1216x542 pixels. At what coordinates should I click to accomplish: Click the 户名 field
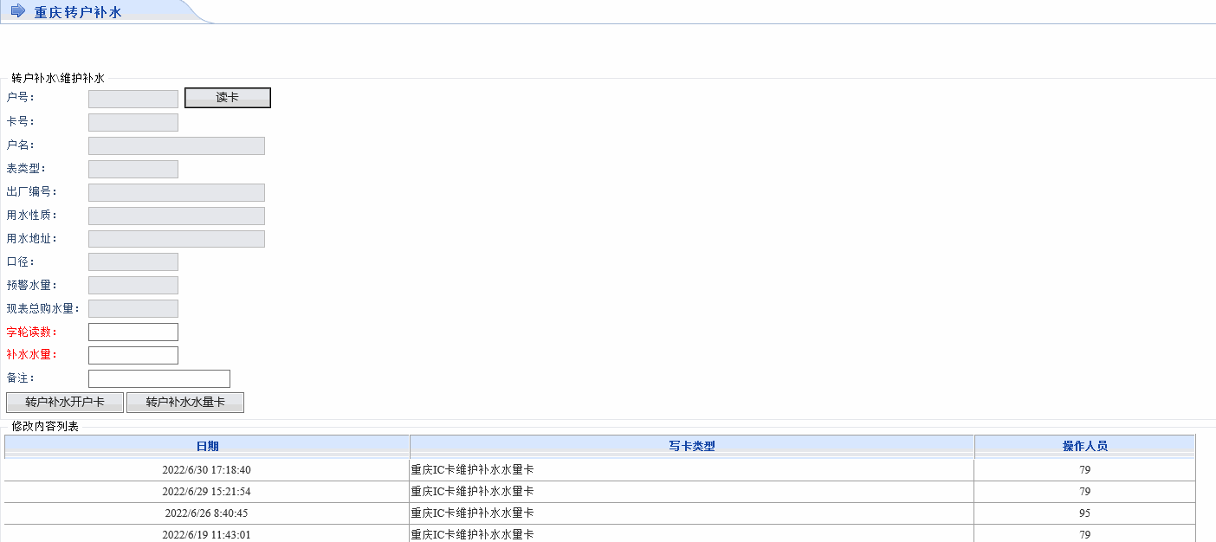177,145
